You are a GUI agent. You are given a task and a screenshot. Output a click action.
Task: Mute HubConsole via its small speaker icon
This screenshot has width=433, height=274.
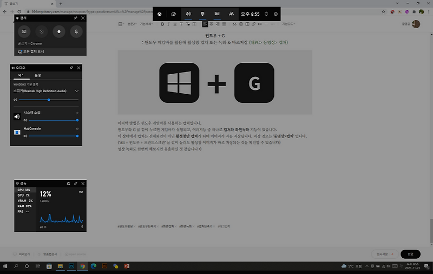(x=25, y=136)
